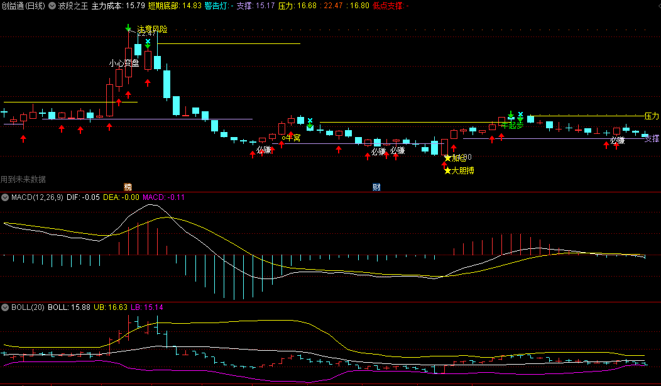Expand the BOLL indicator options circle
The image size is (661, 386).
(x=5, y=307)
